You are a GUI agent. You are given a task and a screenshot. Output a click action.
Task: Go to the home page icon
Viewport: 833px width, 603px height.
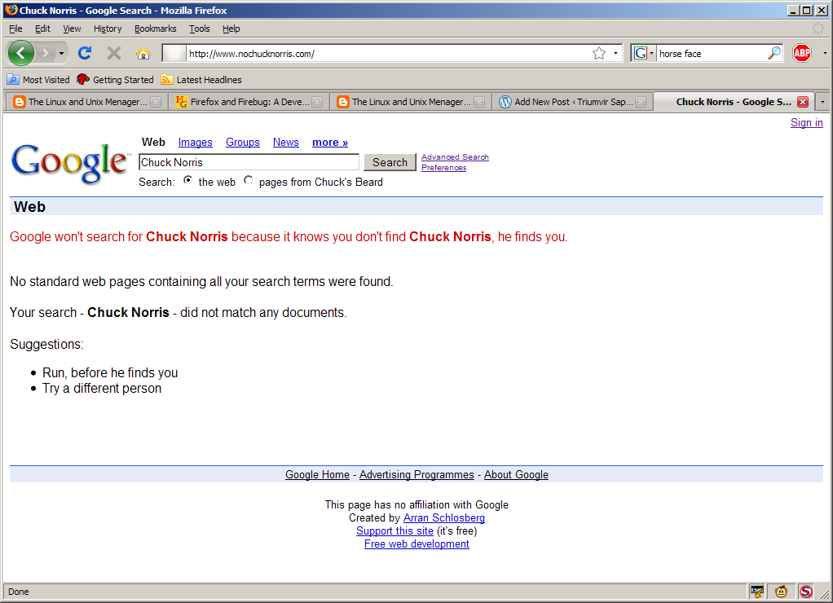pos(143,53)
